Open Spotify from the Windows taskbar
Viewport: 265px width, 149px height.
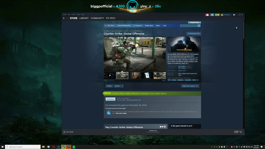[74, 147]
